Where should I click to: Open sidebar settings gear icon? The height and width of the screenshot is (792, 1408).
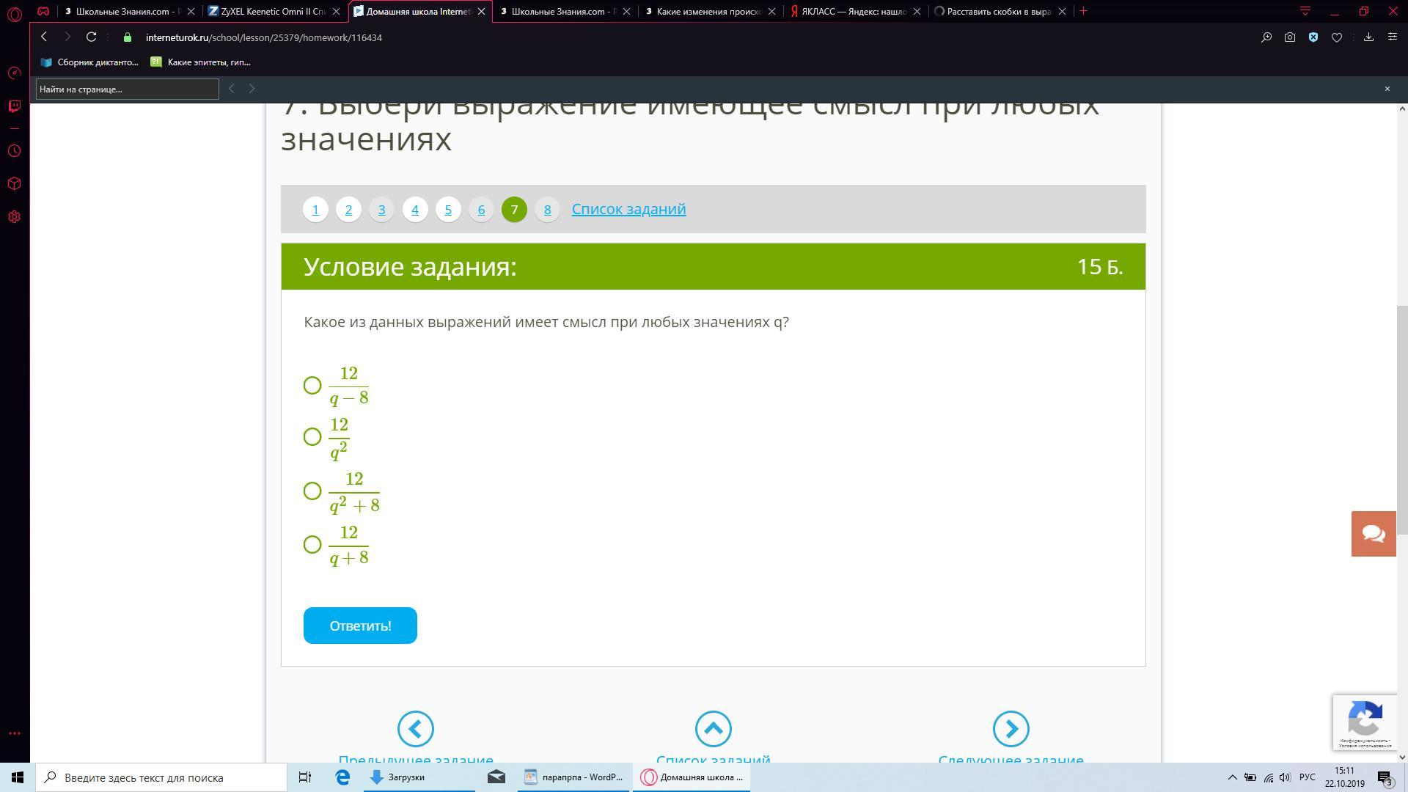click(14, 217)
